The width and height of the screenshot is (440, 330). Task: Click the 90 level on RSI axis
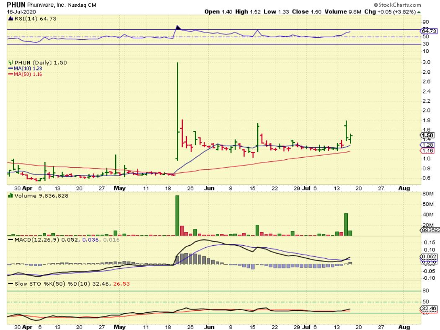pos(426,22)
